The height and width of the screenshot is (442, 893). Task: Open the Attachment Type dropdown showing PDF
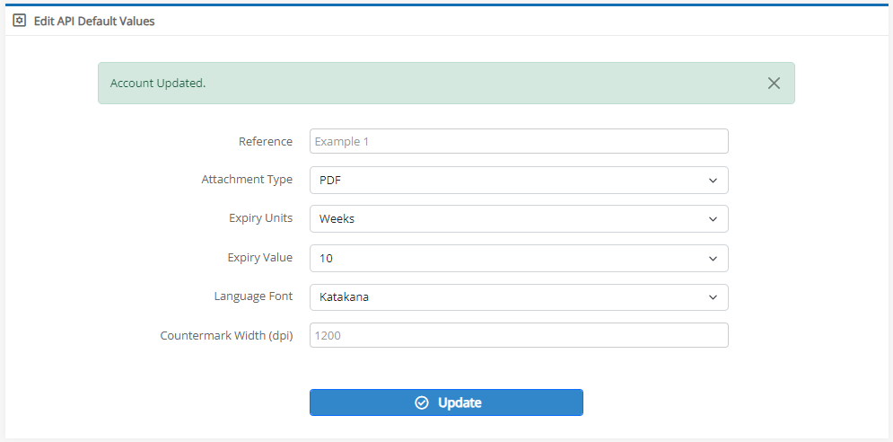(x=519, y=181)
